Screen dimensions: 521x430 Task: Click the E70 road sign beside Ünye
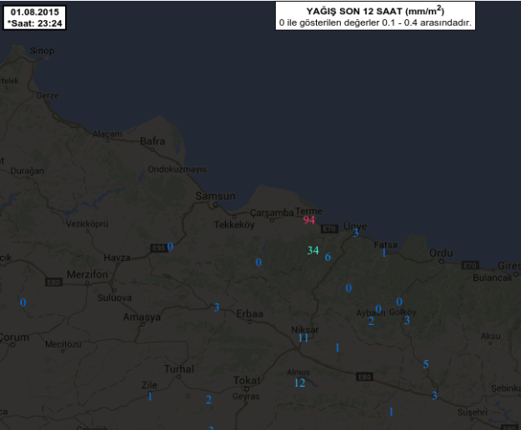click(x=329, y=229)
